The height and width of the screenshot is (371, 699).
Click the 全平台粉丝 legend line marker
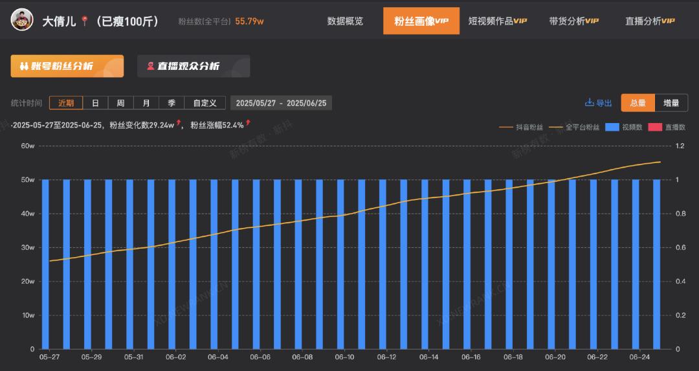click(x=556, y=128)
